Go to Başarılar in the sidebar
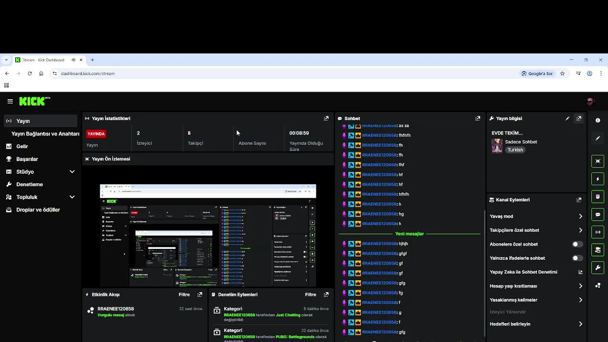This screenshot has width=608, height=342. [27, 159]
